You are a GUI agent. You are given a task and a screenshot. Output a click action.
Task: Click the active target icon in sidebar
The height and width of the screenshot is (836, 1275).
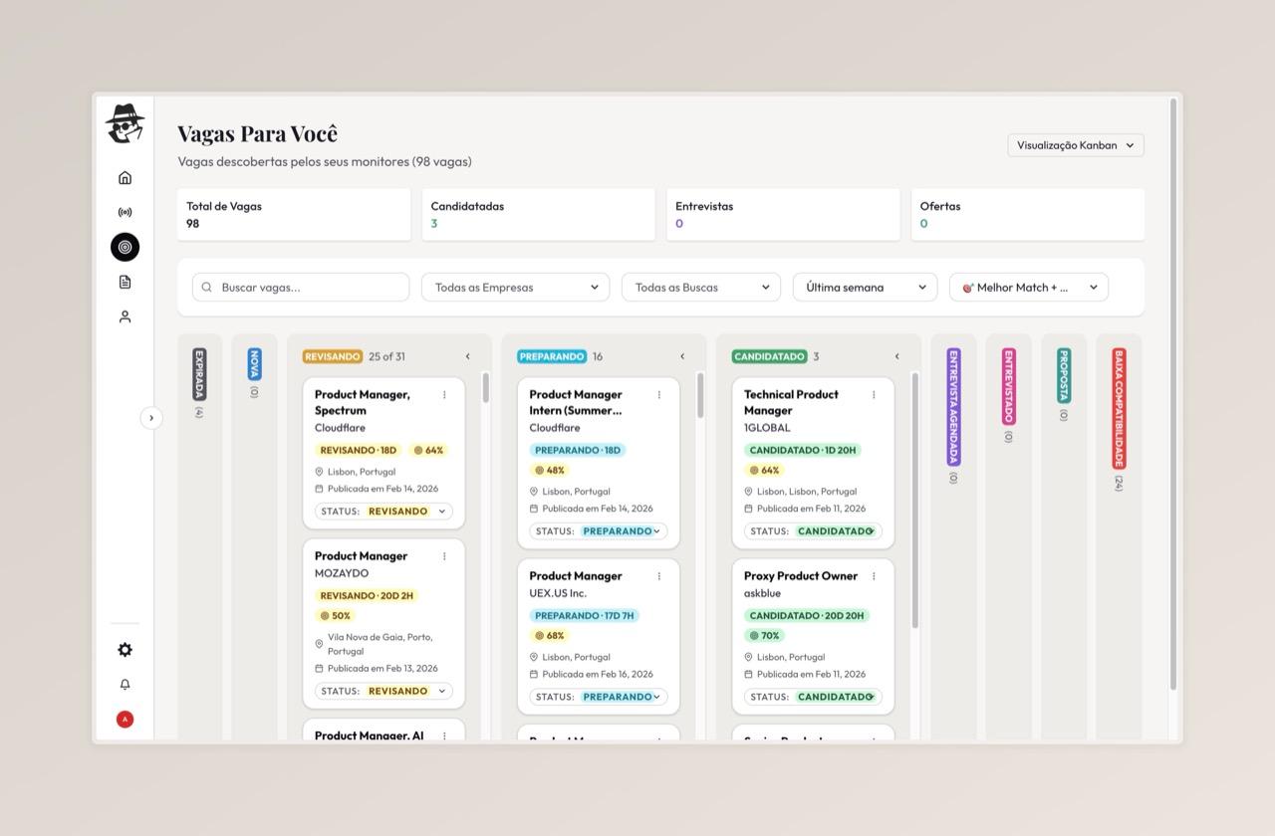pos(125,247)
